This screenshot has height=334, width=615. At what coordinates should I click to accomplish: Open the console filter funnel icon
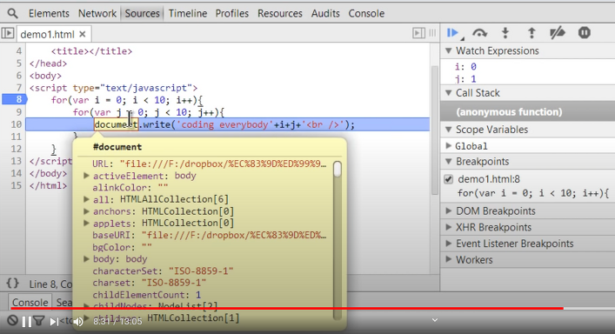[x=38, y=321]
